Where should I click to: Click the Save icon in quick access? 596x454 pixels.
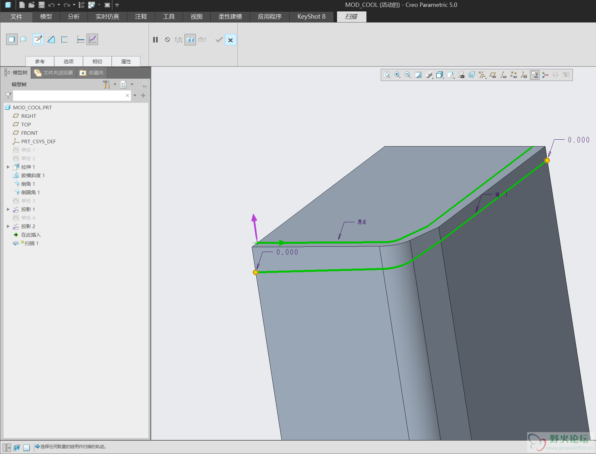(41, 5)
